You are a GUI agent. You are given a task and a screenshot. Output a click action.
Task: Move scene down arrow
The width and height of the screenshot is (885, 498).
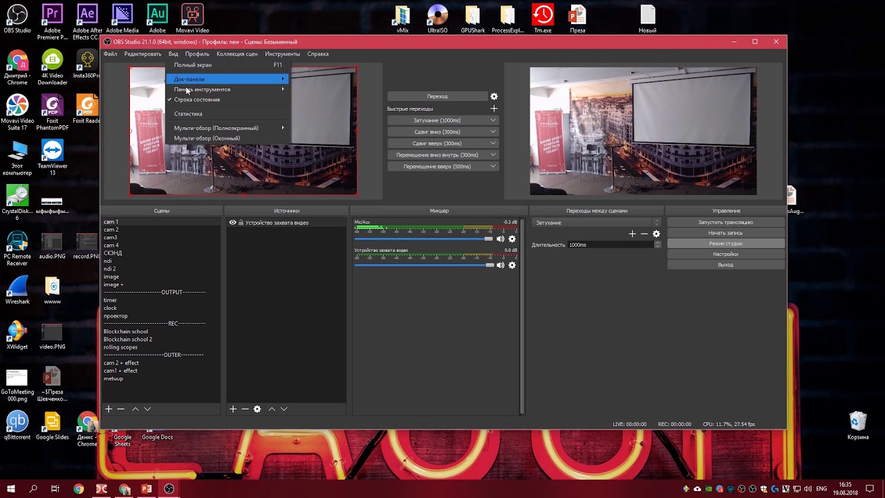point(147,409)
